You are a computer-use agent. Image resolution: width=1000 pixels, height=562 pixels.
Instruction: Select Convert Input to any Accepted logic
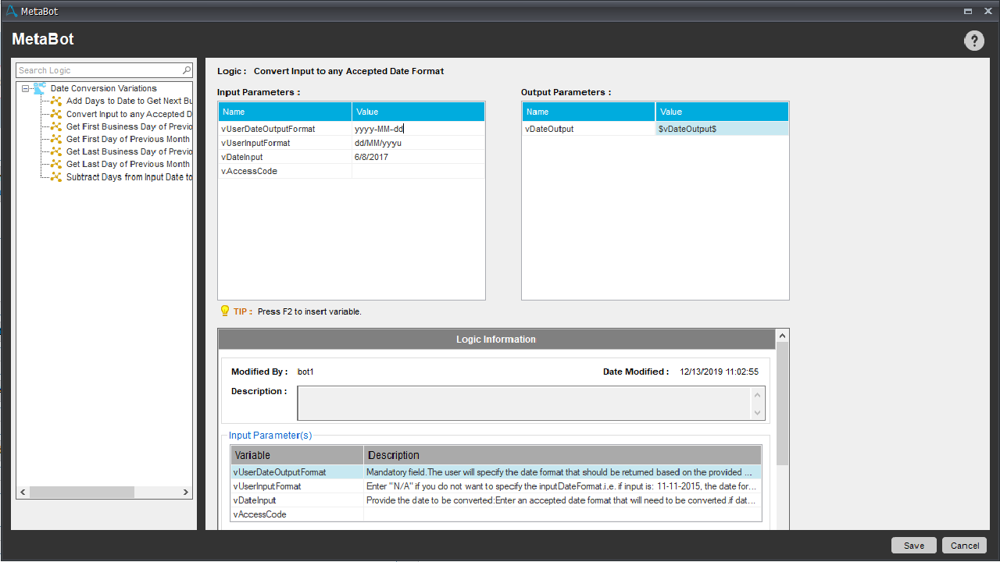click(x=129, y=114)
